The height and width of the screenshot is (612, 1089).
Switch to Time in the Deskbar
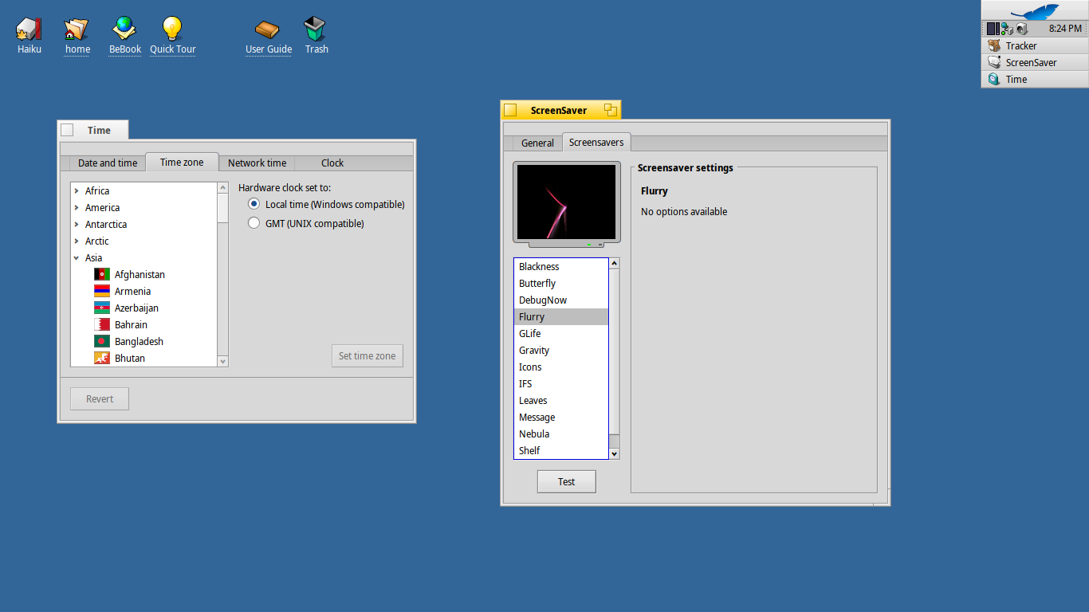click(1035, 79)
